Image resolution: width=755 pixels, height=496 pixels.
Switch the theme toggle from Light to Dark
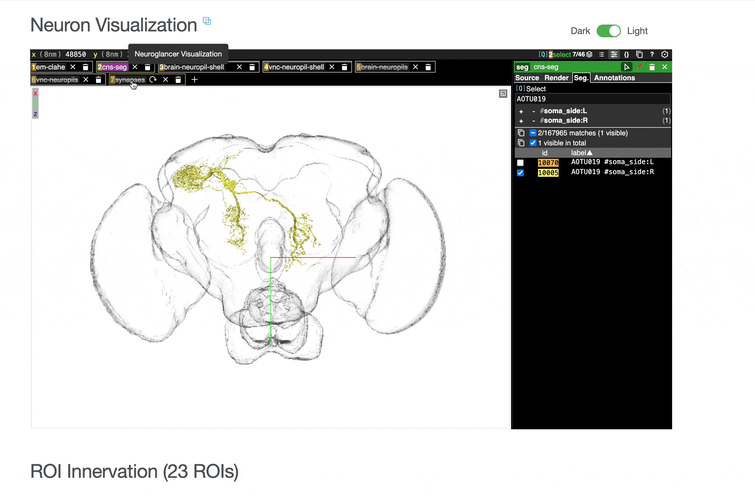[x=609, y=31]
